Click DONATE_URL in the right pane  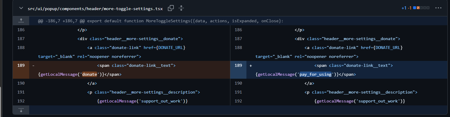pos(388,48)
